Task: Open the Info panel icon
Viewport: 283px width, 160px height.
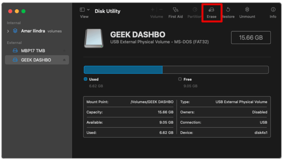Action: tap(273, 10)
